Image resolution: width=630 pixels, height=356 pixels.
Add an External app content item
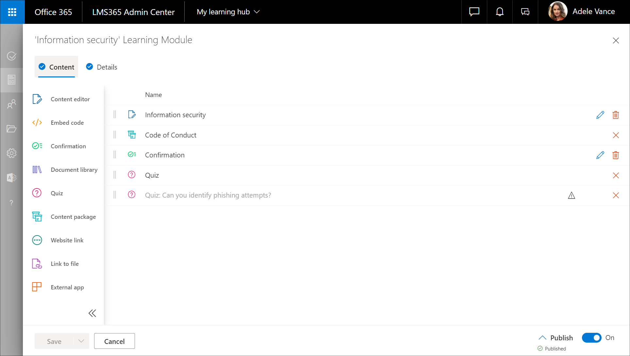pyautogui.click(x=67, y=287)
